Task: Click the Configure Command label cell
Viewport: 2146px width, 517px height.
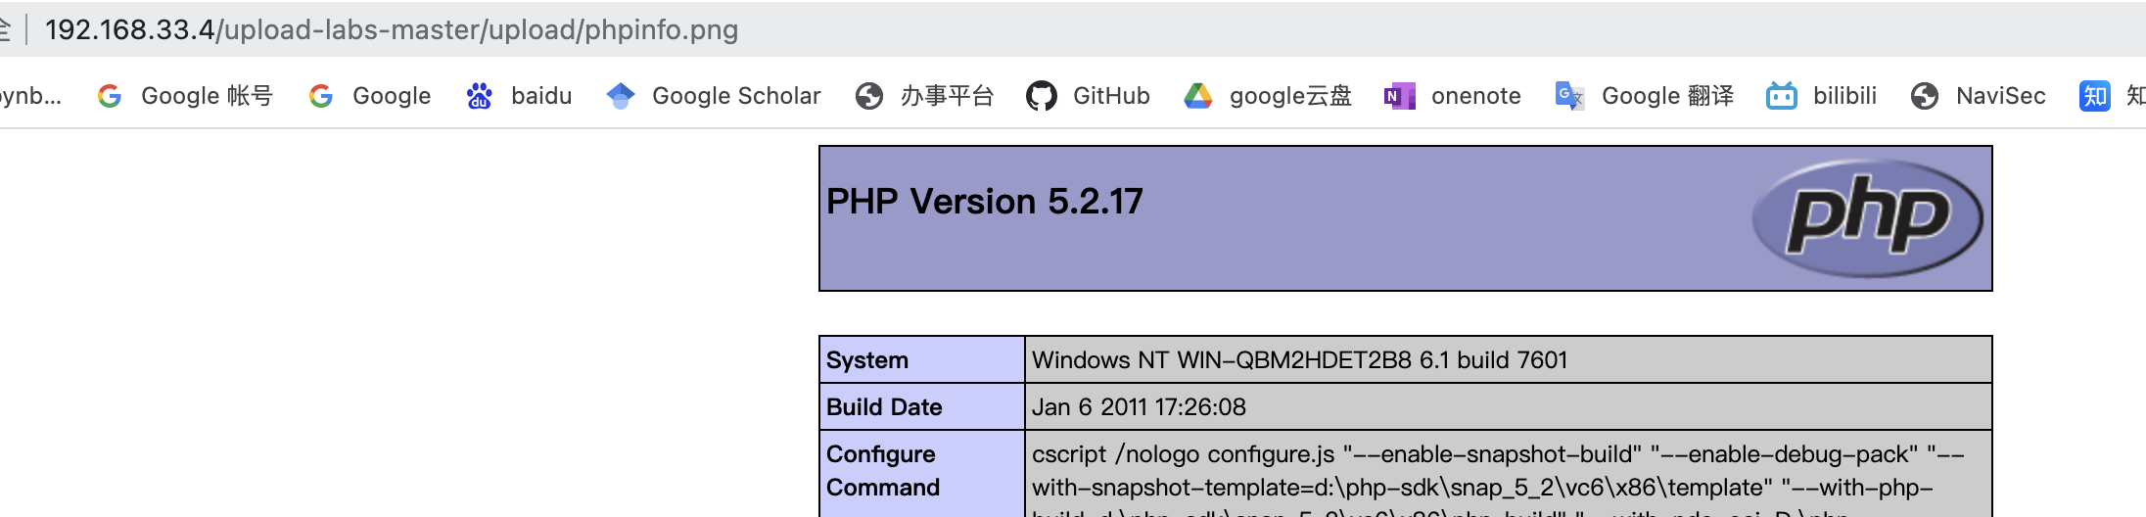Action: (x=882, y=471)
